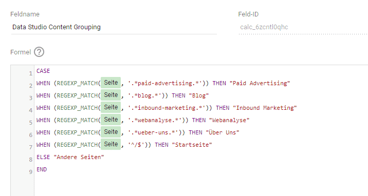This screenshot has height=196, width=368.
Task: Edit the Feldname field Data Studio Content Grouping
Action: pos(114,27)
